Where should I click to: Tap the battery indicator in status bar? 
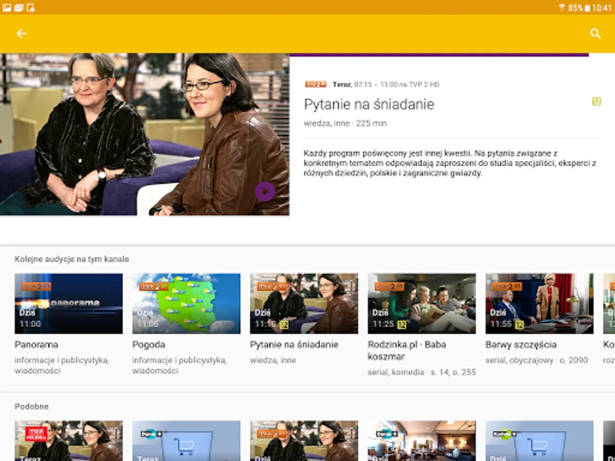coord(587,8)
